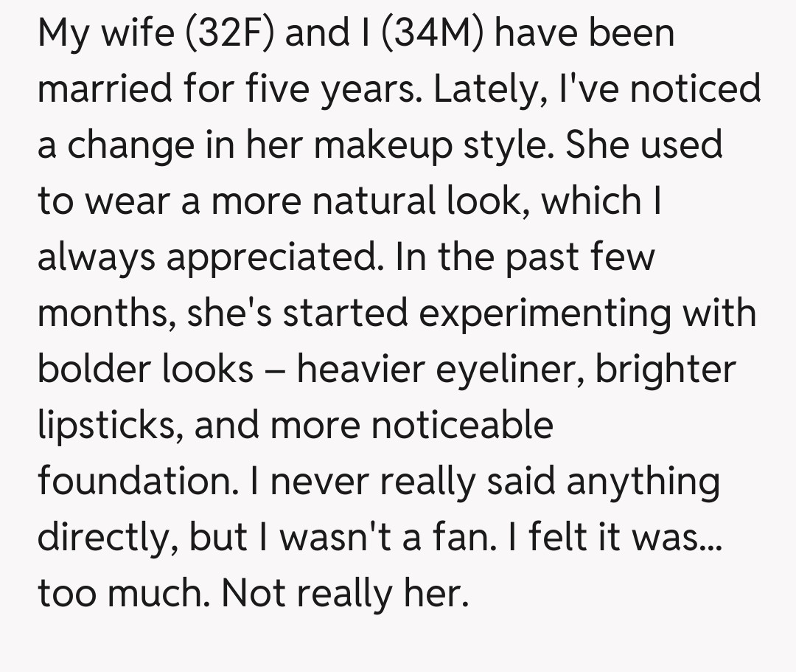Click the words "too much"
Viewport: 796px width, 672px height.
(x=121, y=594)
